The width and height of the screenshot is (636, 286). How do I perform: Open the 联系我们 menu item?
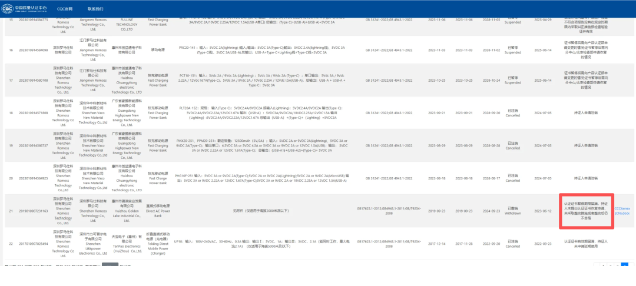[95, 8]
